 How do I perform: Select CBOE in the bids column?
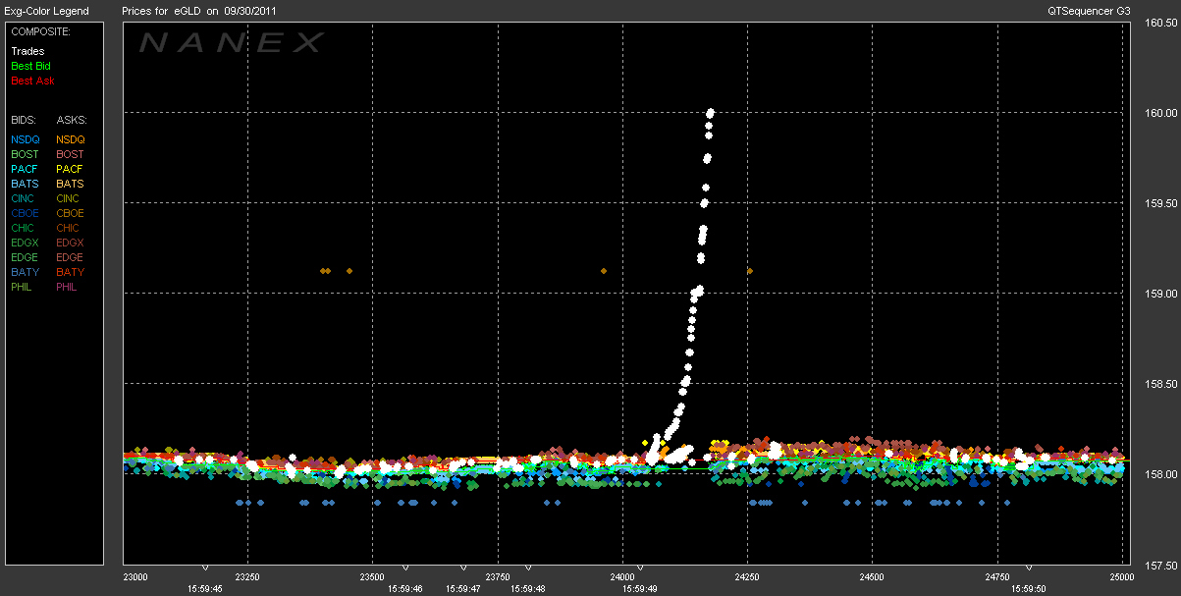point(26,213)
